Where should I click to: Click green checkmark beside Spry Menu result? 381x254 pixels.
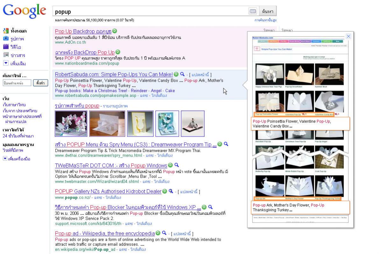point(220,144)
